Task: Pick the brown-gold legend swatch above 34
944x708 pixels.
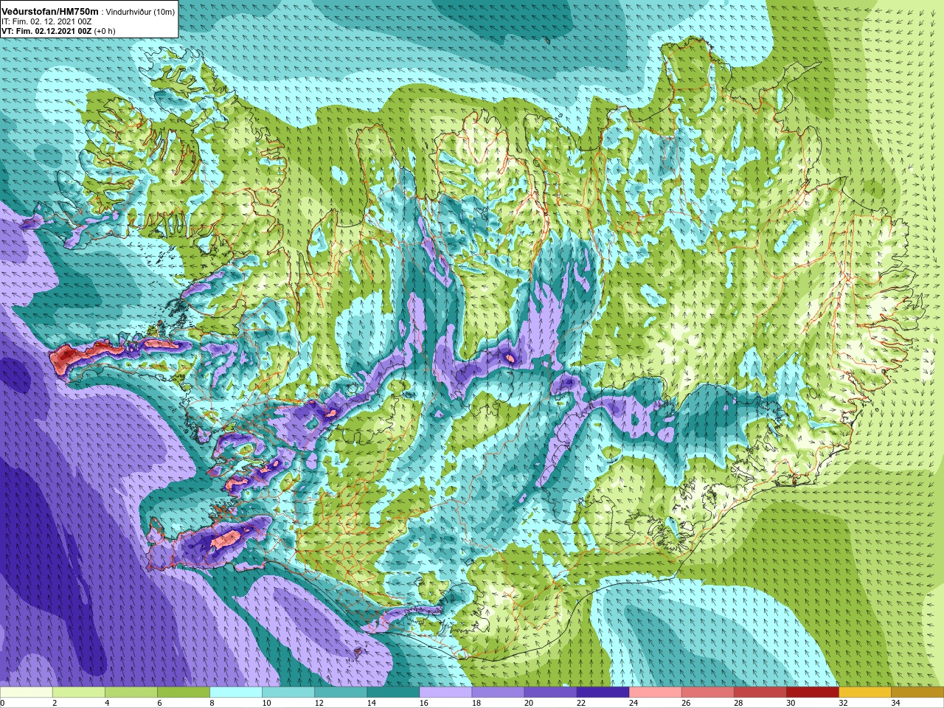Action: coord(917,693)
